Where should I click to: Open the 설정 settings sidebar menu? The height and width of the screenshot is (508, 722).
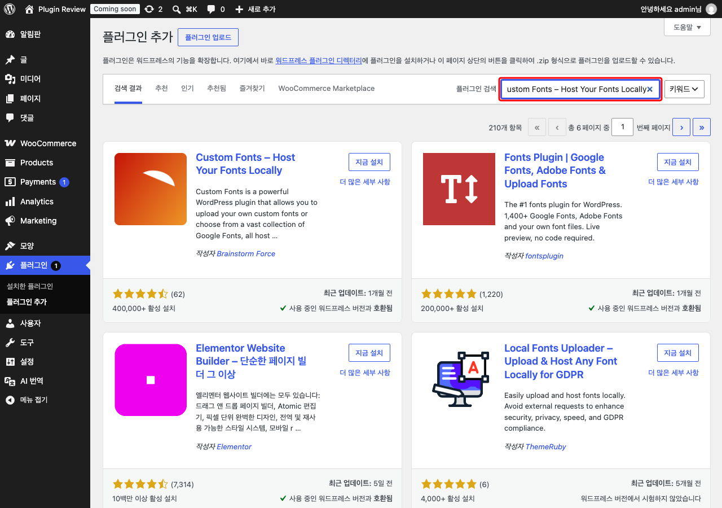coord(45,362)
